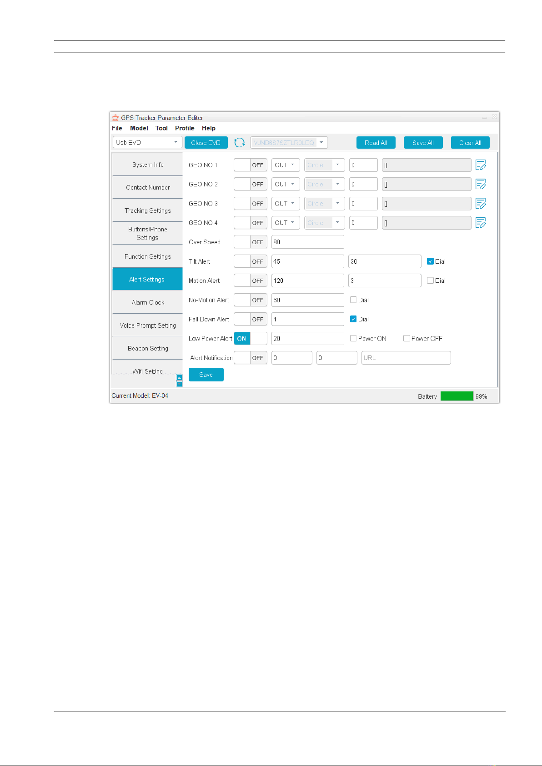Open the GEO NO.1 fence editor icon
This screenshot has width=542, height=766.
(x=481, y=165)
